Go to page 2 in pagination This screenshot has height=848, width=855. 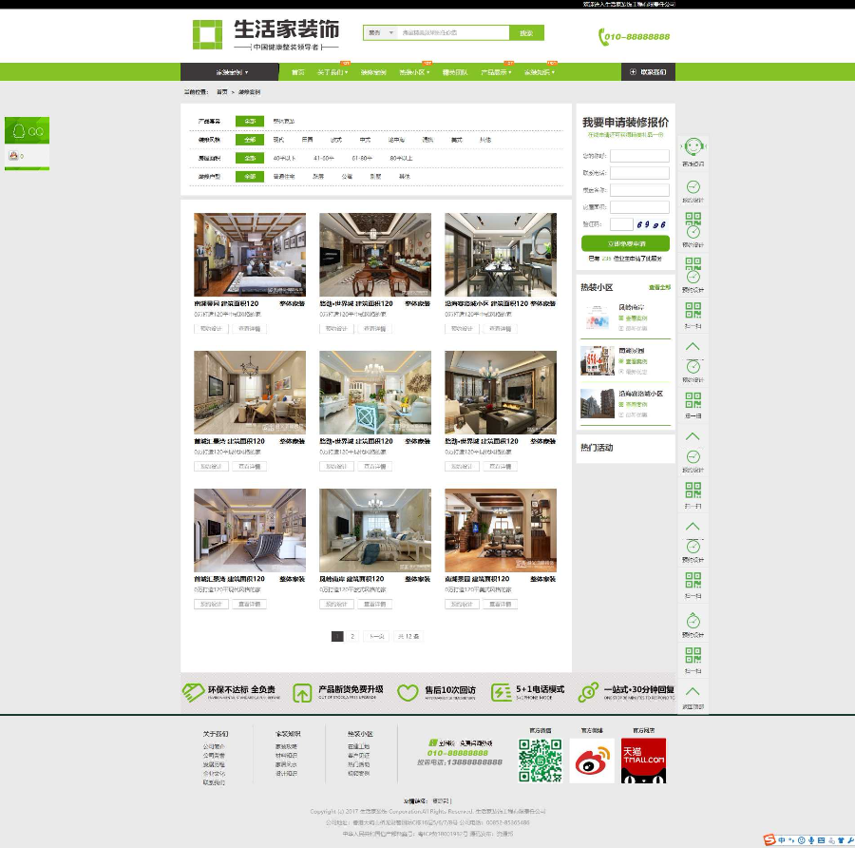(352, 636)
